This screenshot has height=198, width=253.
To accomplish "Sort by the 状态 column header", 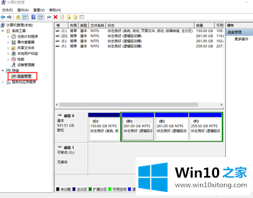I will [150, 25].
